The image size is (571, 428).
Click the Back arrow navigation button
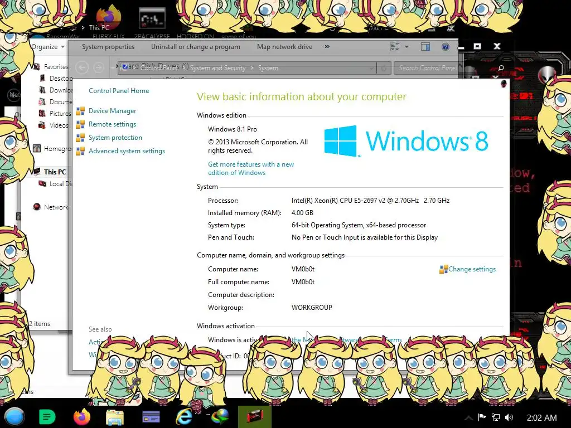(82, 67)
